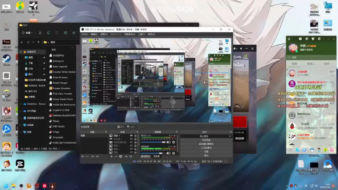Open the 帮助(H) menu in OBS
Viewport: 338px width, 190px height.
point(151,34)
